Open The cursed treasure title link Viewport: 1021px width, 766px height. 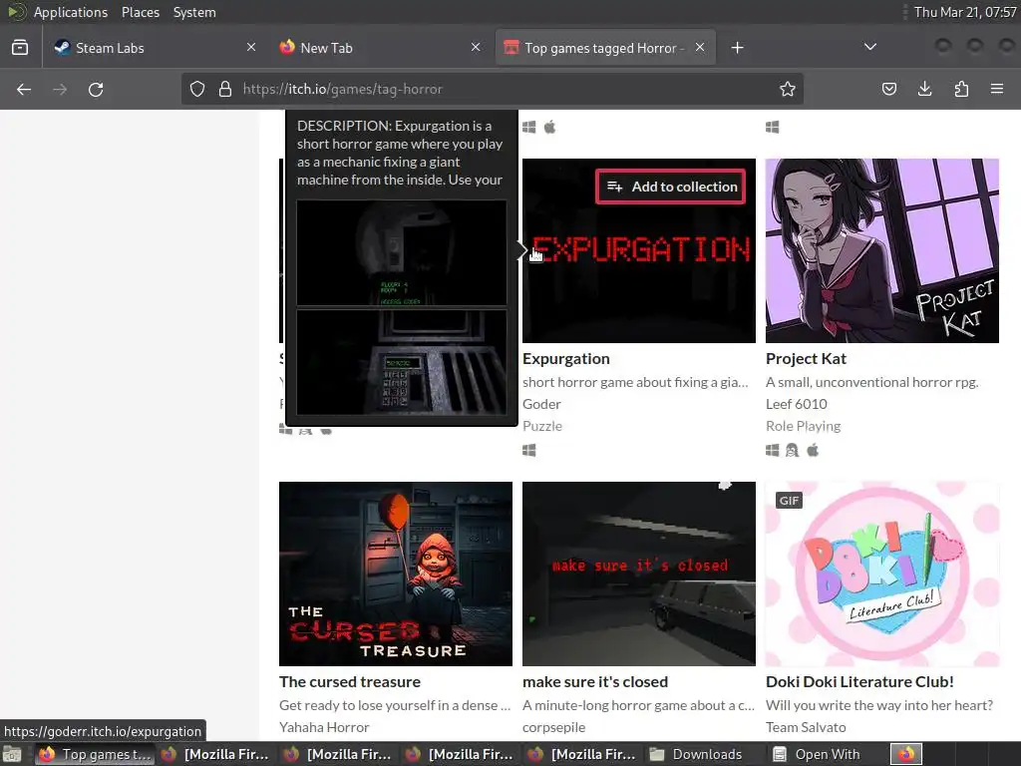tap(350, 682)
